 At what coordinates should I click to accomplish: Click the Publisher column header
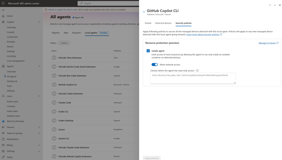tap(117, 51)
